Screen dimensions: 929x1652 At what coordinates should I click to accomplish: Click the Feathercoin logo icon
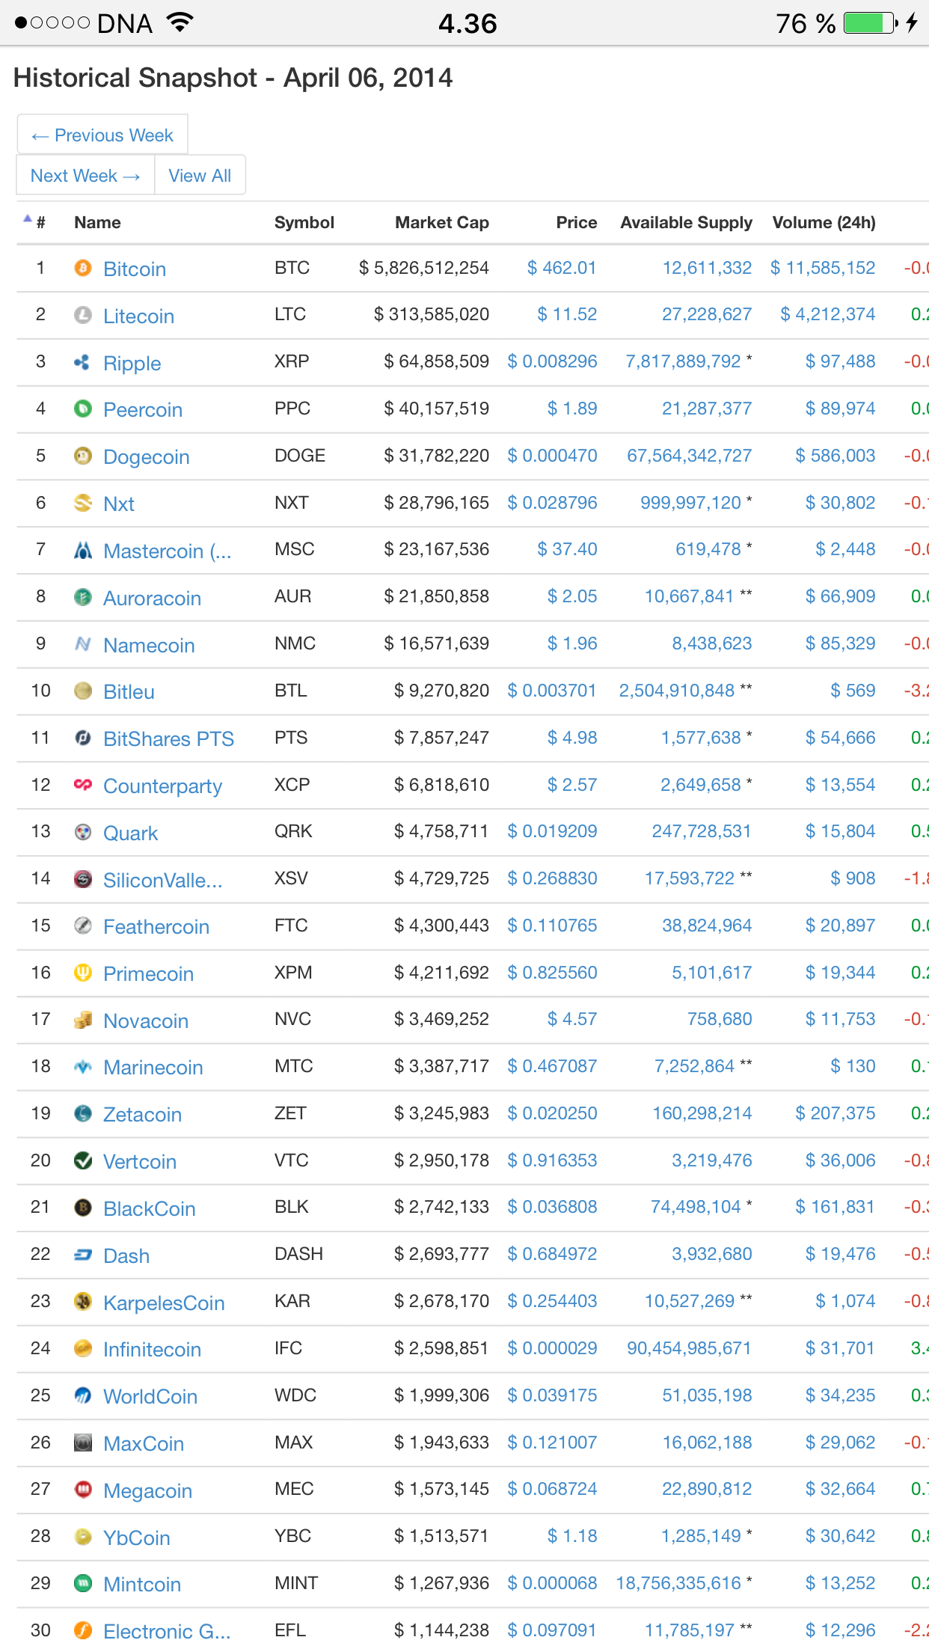(x=83, y=926)
